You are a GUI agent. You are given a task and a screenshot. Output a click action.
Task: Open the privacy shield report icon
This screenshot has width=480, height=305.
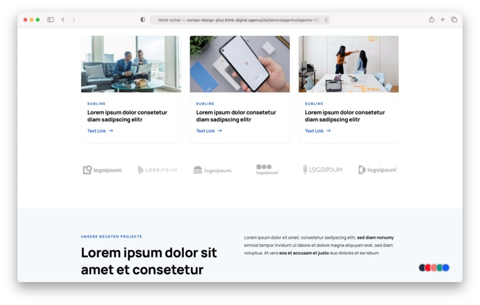142,20
